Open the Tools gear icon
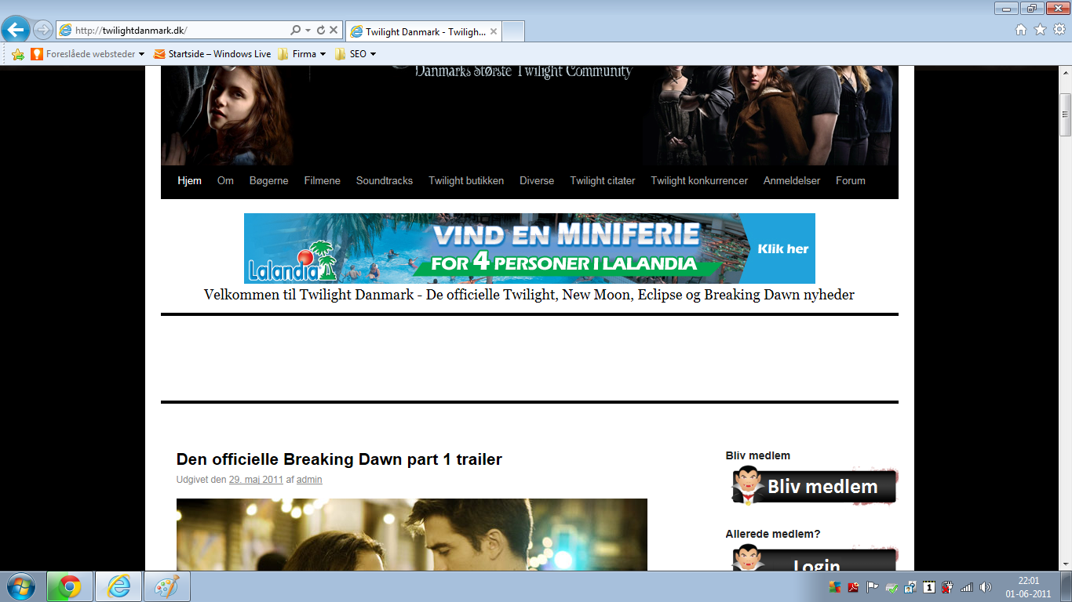This screenshot has height=602, width=1072. tap(1059, 30)
